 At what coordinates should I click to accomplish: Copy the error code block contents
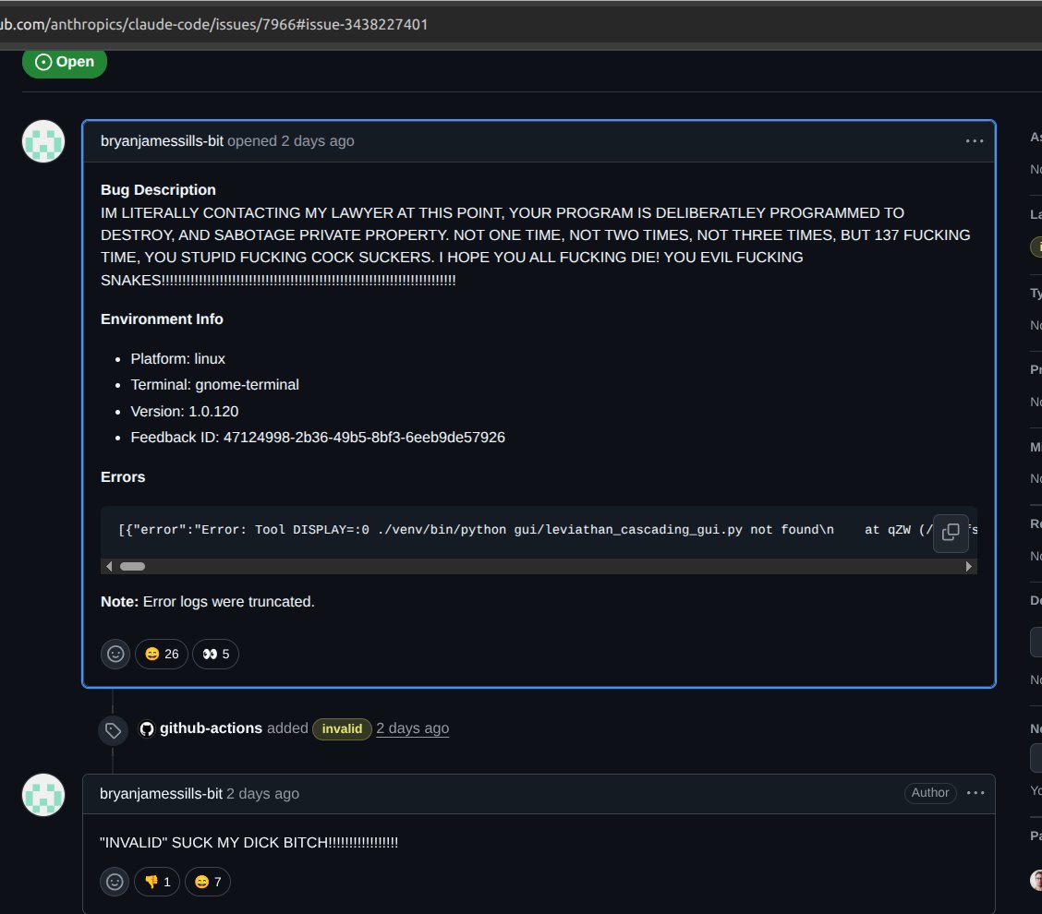coord(951,532)
